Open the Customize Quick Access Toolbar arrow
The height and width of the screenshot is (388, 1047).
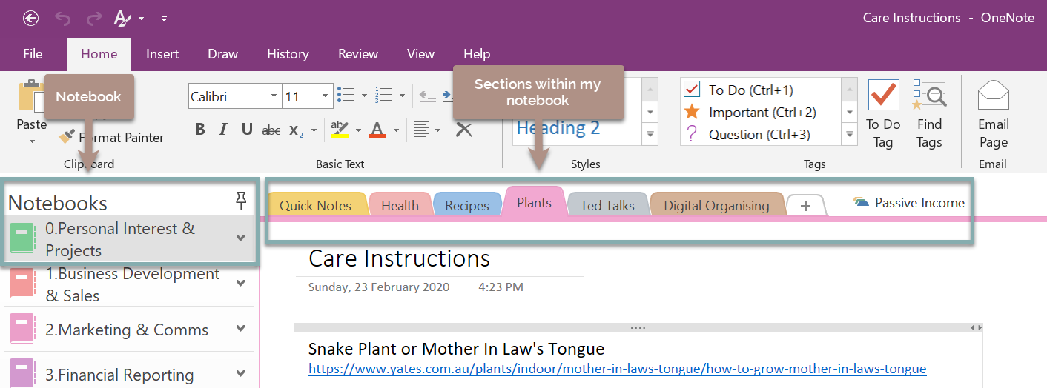pos(164,19)
